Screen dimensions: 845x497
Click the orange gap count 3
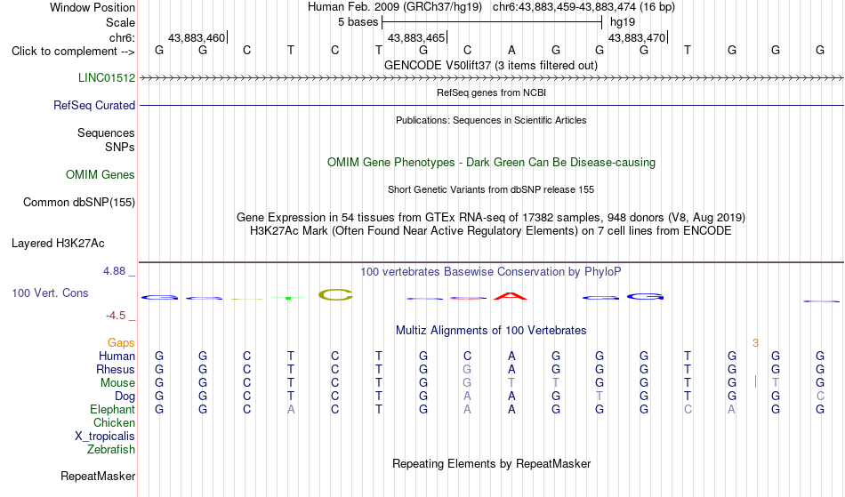coord(755,343)
